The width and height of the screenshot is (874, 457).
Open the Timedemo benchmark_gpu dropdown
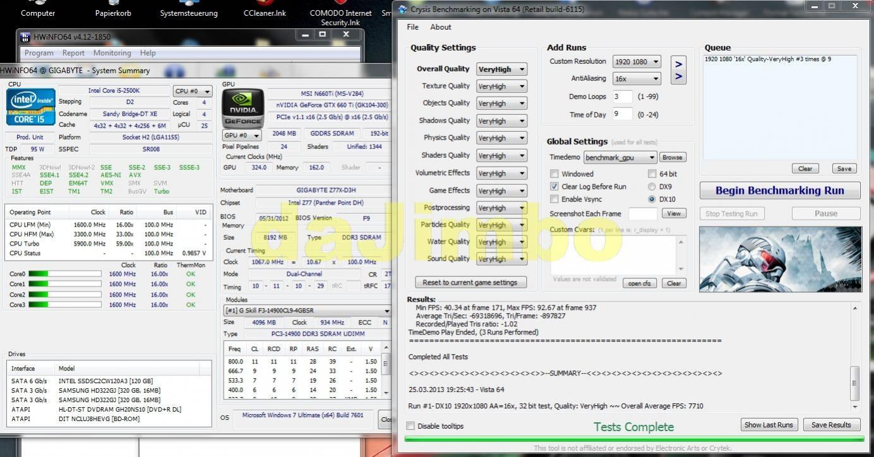[620, 157]
